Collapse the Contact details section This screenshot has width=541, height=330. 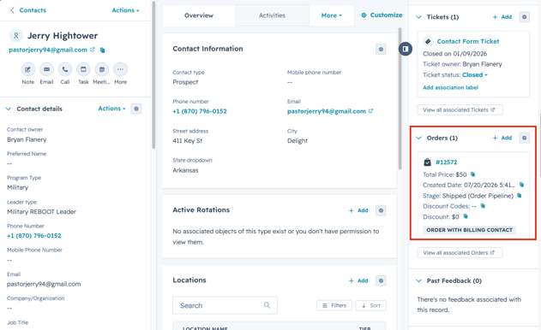tap(9, 109)
